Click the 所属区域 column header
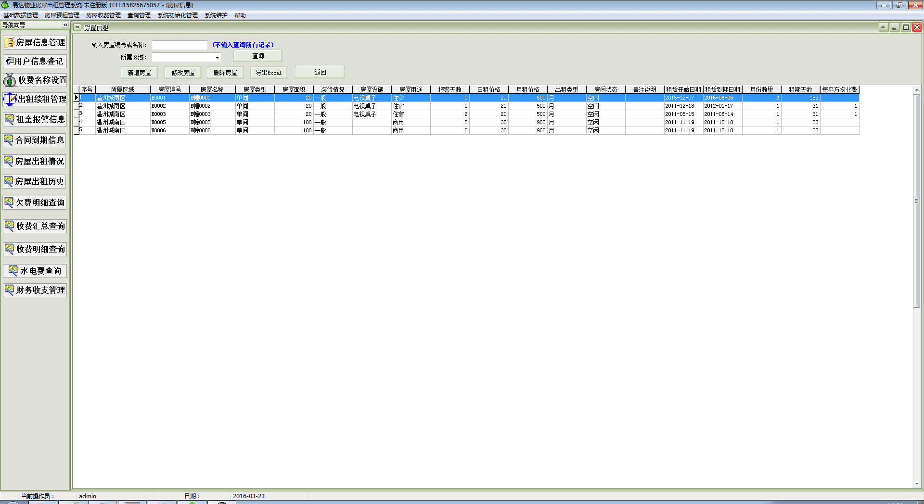924x504 pixels. (123, 89)
